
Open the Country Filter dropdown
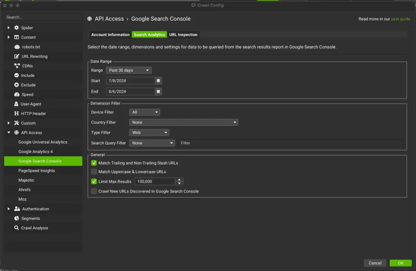point(184,123)
